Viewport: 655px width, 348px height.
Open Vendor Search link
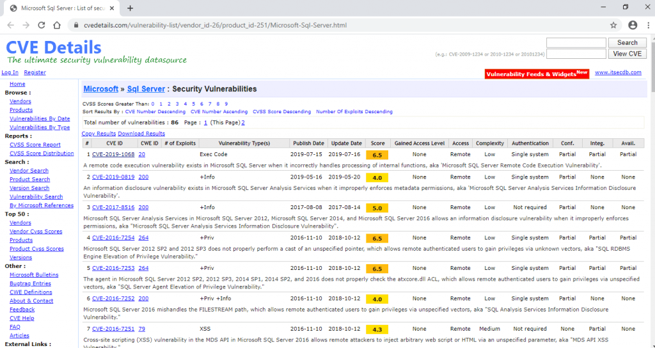[x=29, y=170]
